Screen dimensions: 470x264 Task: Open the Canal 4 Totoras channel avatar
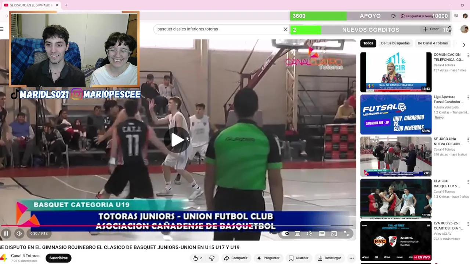tap(3, 258)
